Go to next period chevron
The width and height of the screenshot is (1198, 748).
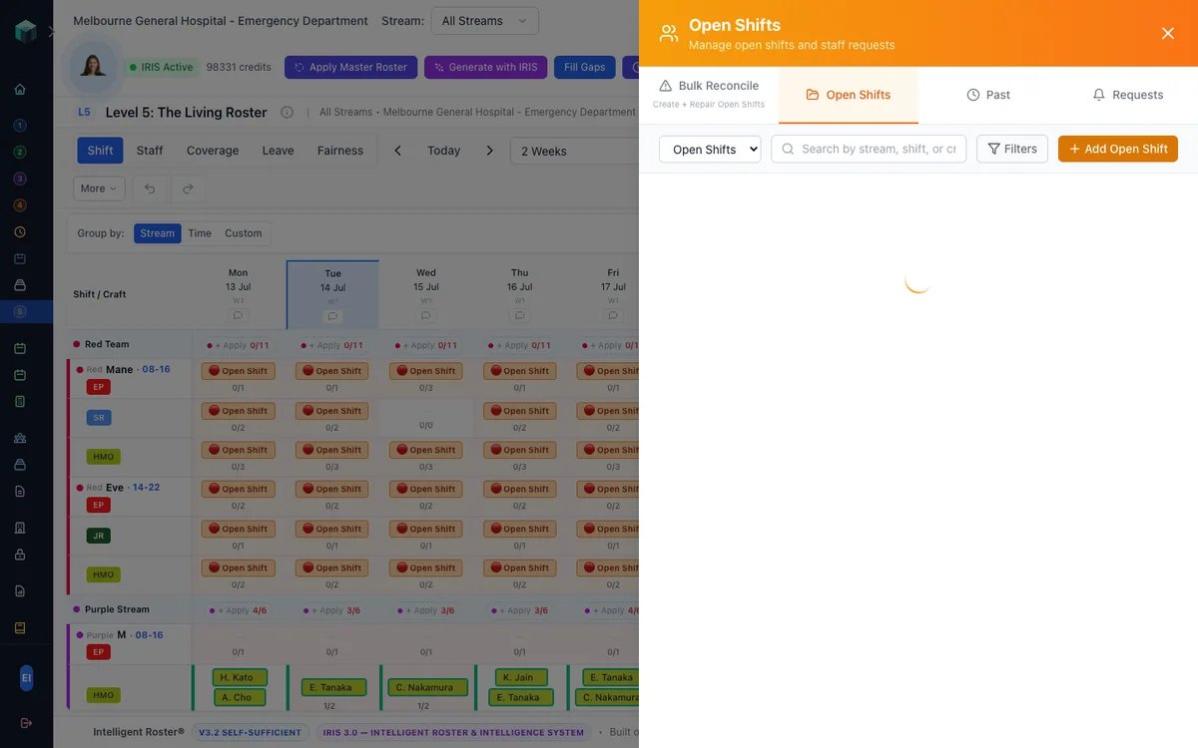point(489,151)
